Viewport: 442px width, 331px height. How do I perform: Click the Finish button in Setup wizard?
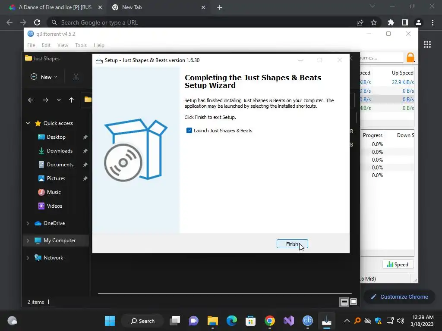point(292,244)
